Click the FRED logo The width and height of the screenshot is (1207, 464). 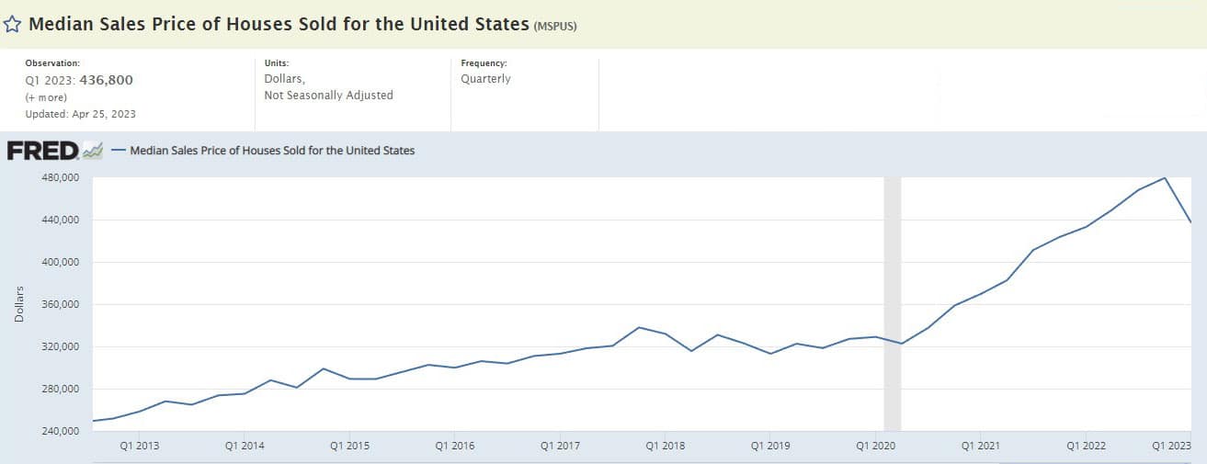[42, 151]
